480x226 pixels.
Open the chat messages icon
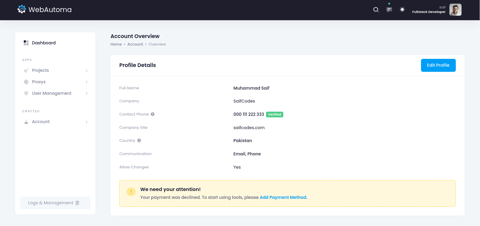pos(389,10)
